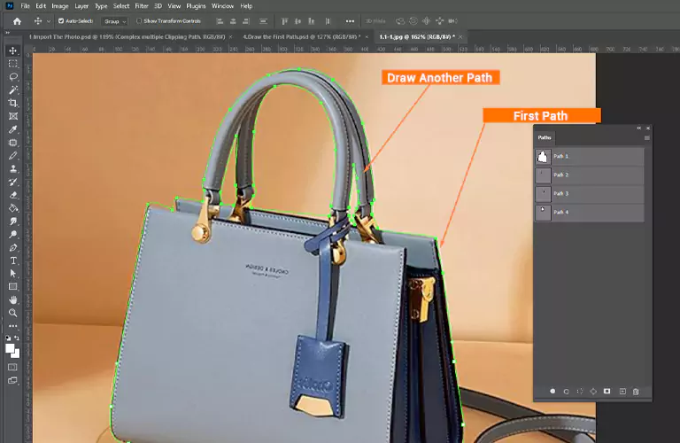Choose the Horizontal Type tool

coord(13,260)
